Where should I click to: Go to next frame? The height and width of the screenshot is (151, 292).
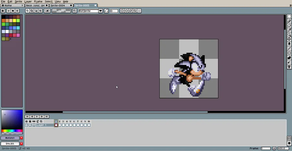42,117
